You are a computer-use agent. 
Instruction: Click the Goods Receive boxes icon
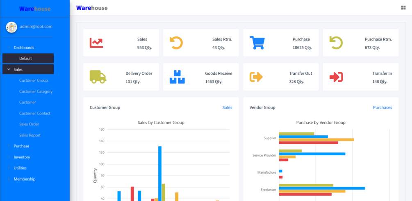point(178,77)
